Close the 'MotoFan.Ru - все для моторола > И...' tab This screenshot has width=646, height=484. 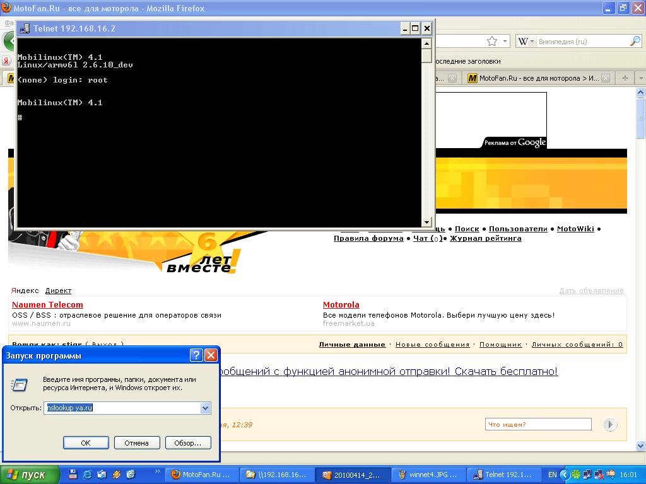coord(606,78)
